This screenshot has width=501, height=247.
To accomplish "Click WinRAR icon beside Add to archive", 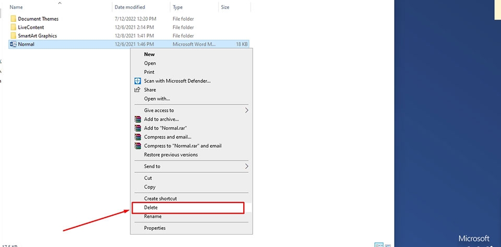I will point(137,119).
